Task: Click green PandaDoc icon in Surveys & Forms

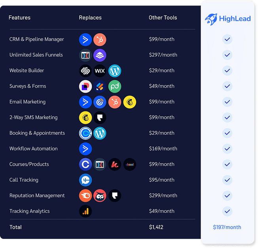Action: click(x=115, y=86)
